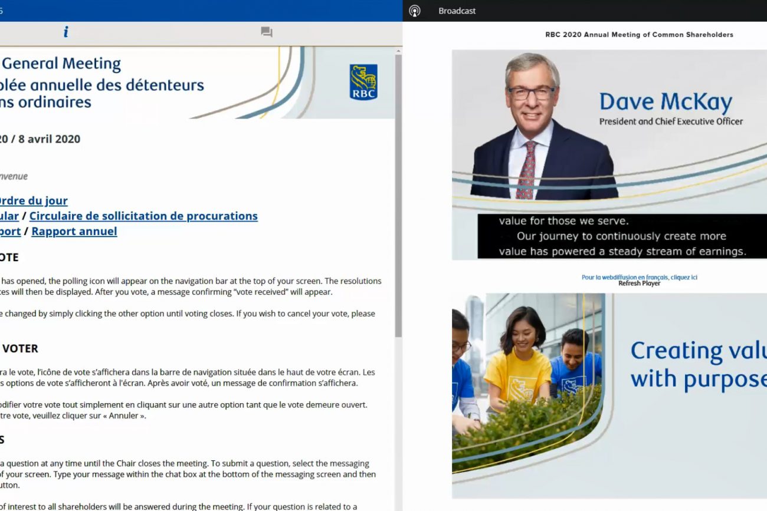Viewport: 767px width, 511px height.
Task: Open the Rapport annuel link
Action: point(74,231)
